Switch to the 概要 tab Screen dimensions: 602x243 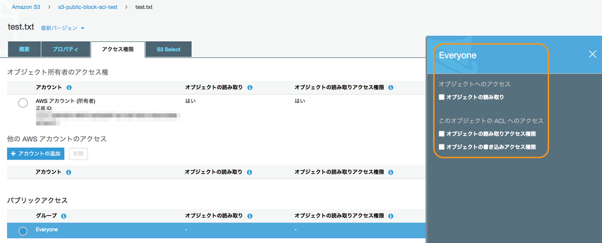[x=24, y=49]
